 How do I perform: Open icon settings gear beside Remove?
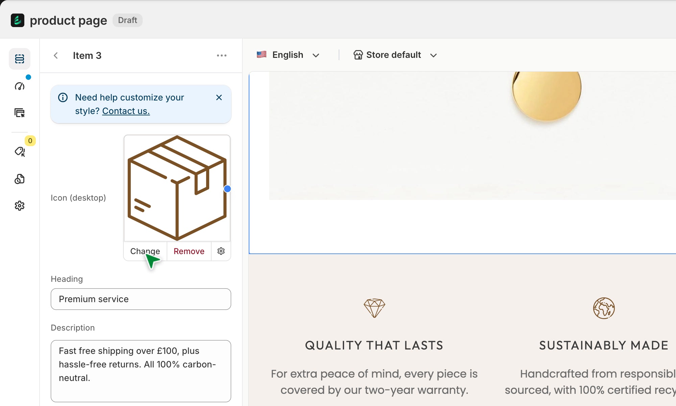[x=221, y=251]
